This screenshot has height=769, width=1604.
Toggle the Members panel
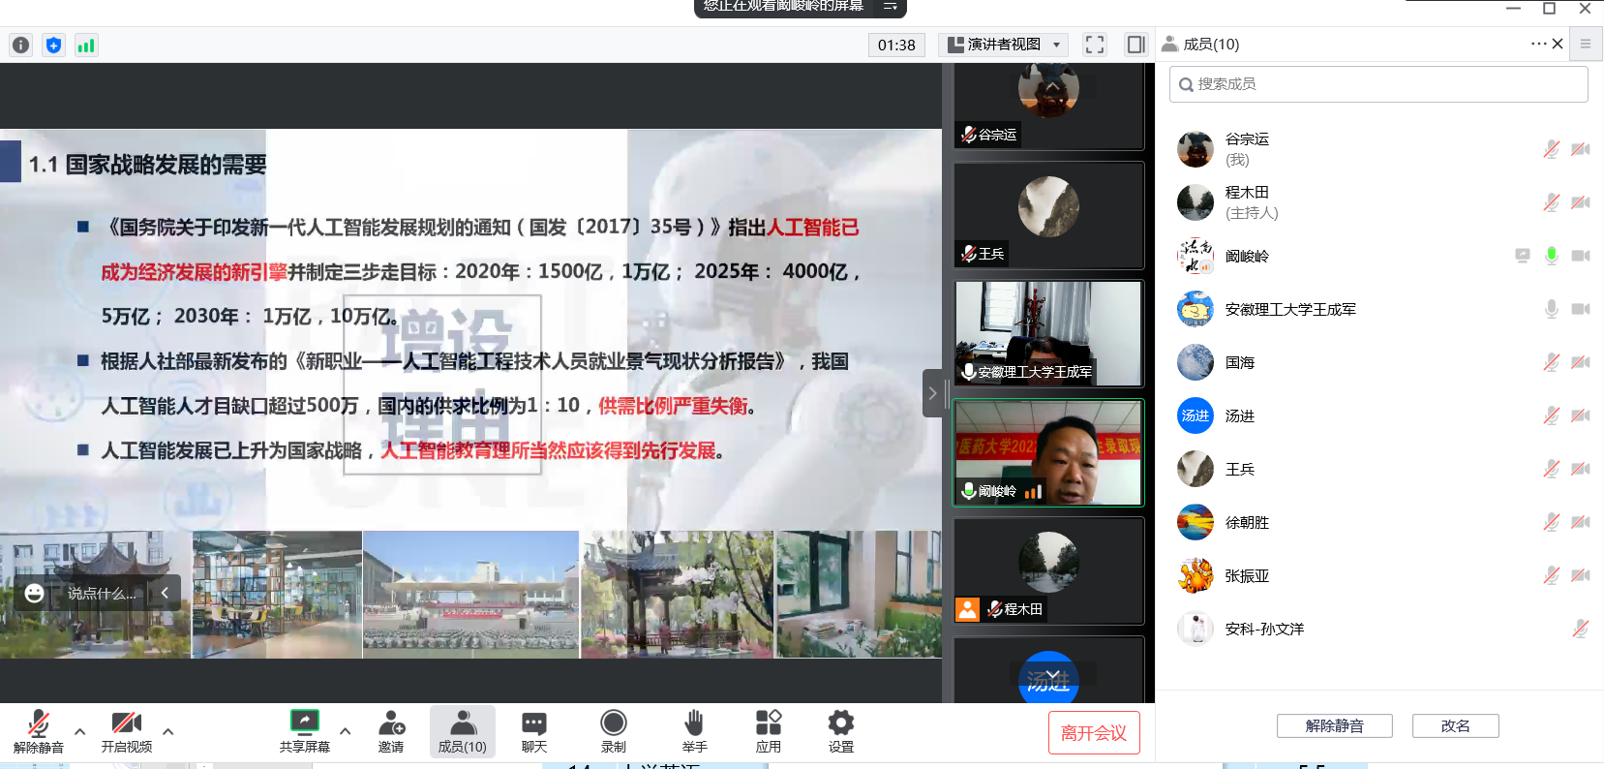tap(463, 731)
